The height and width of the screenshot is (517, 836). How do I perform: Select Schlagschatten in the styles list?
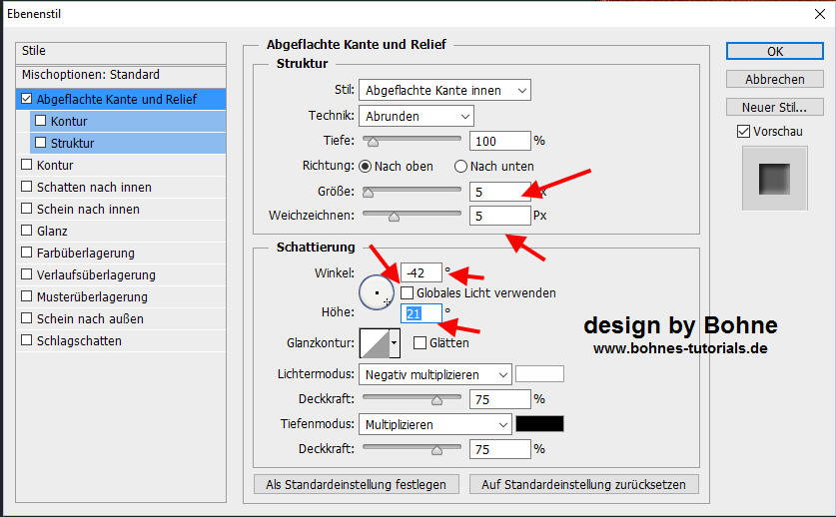[x=79, y=340]
